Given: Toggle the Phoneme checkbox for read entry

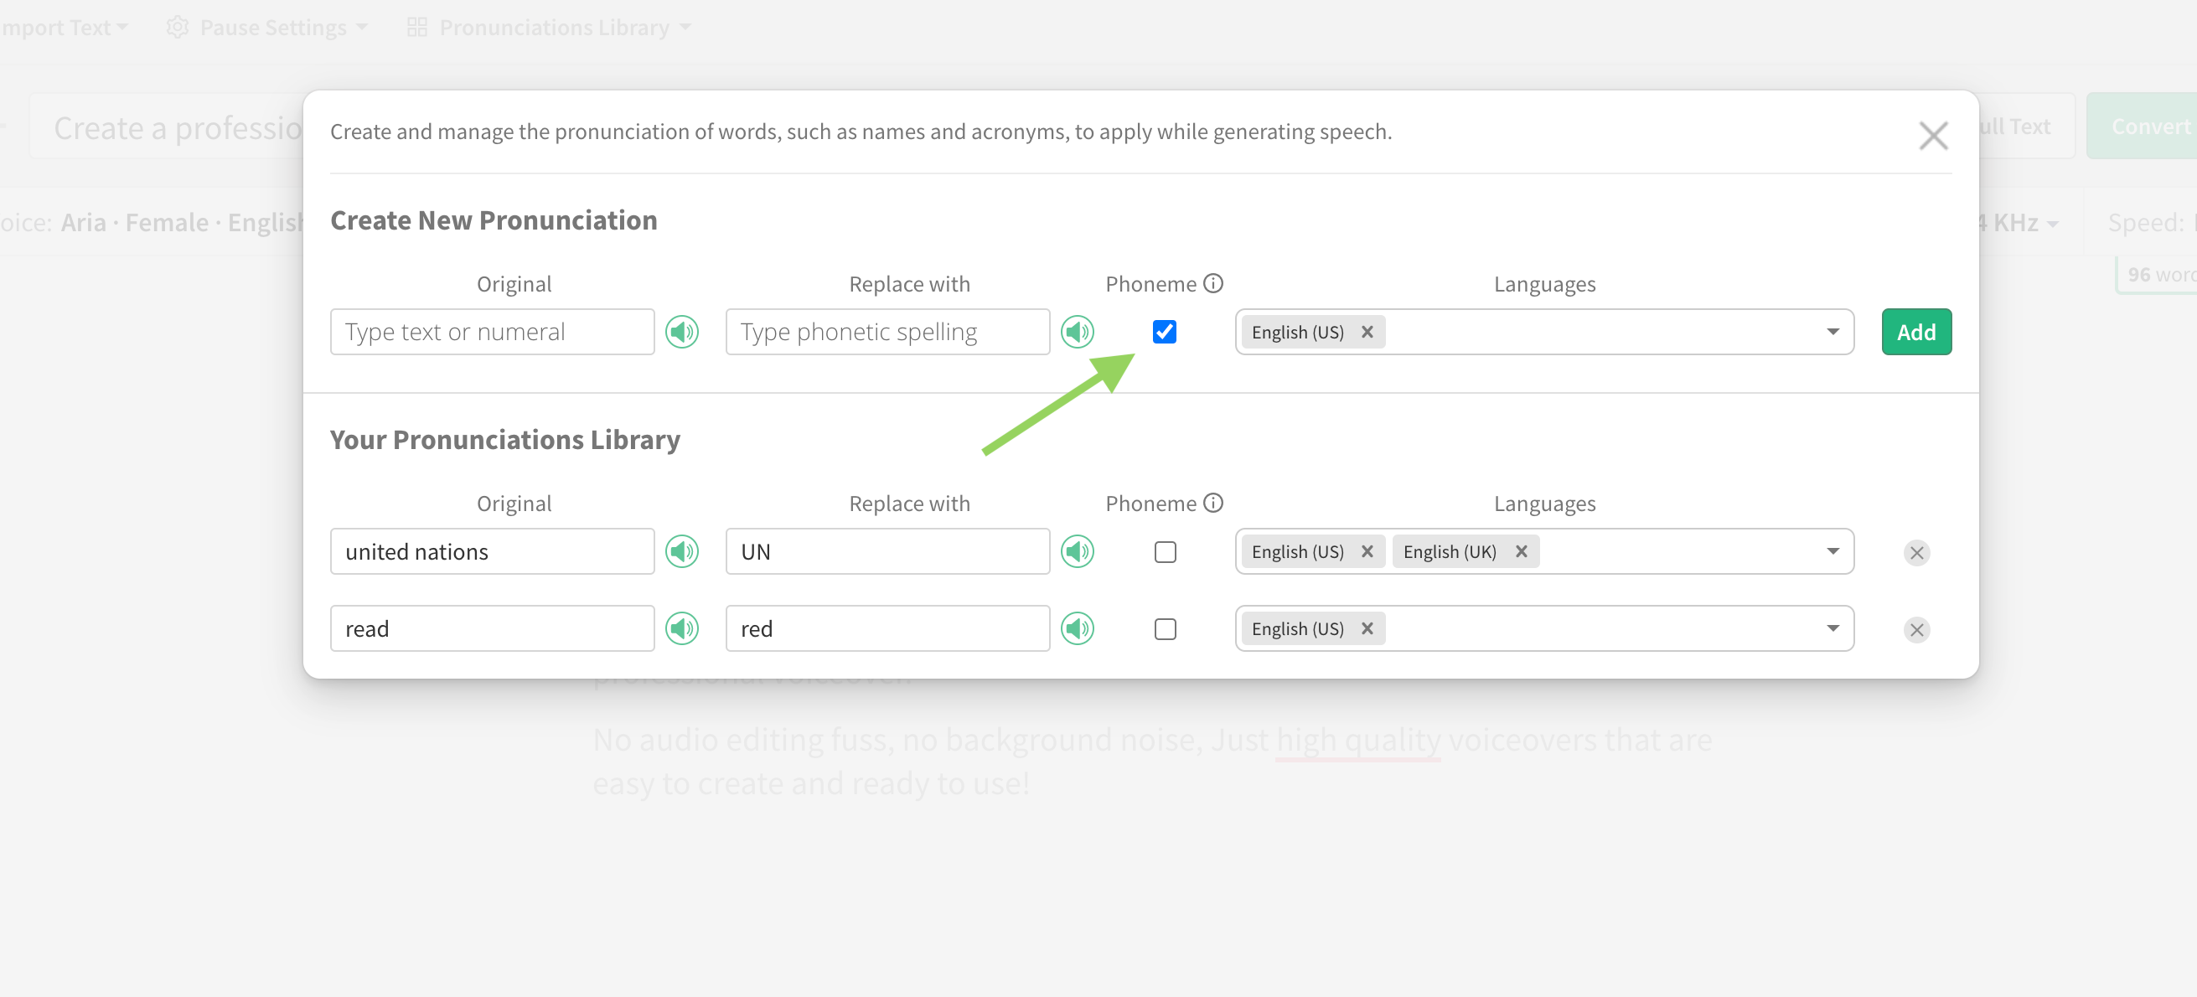Looking at the screenshot, I should click(1165, 628).
